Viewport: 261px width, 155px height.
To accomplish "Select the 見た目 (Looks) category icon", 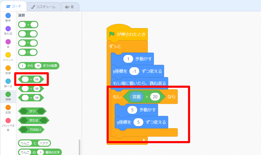I will click(x=8, y=29).
